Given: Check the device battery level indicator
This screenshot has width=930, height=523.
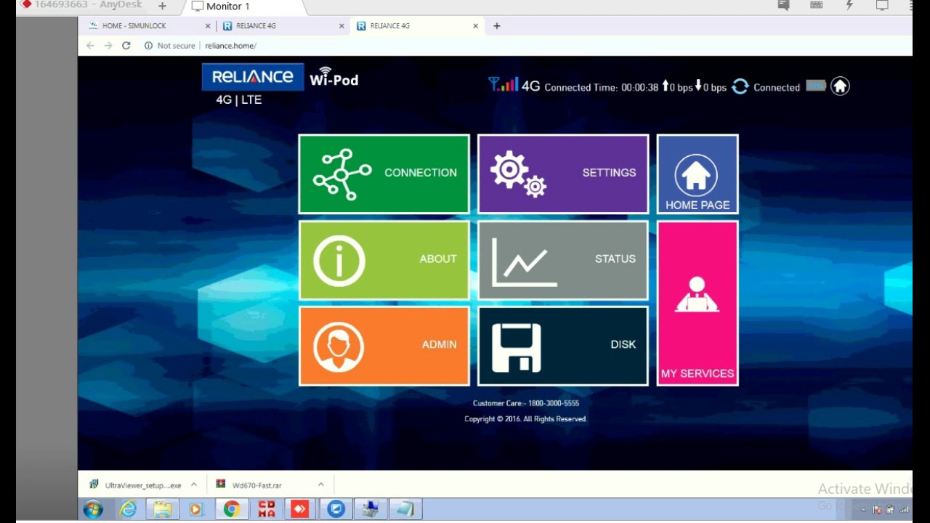Looking at the screenshot, I should 815,84.
